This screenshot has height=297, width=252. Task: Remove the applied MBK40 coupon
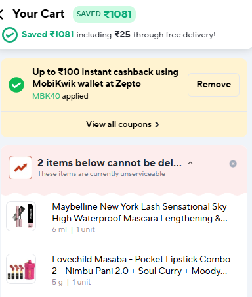click(x=213, y=85)
